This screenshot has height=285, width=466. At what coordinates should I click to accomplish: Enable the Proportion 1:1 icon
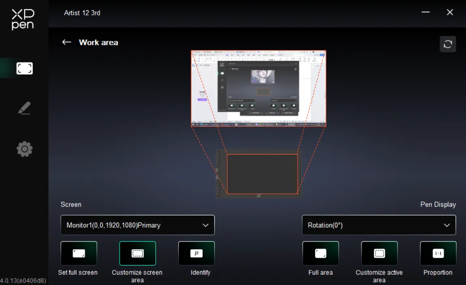(x=438, y=253)
